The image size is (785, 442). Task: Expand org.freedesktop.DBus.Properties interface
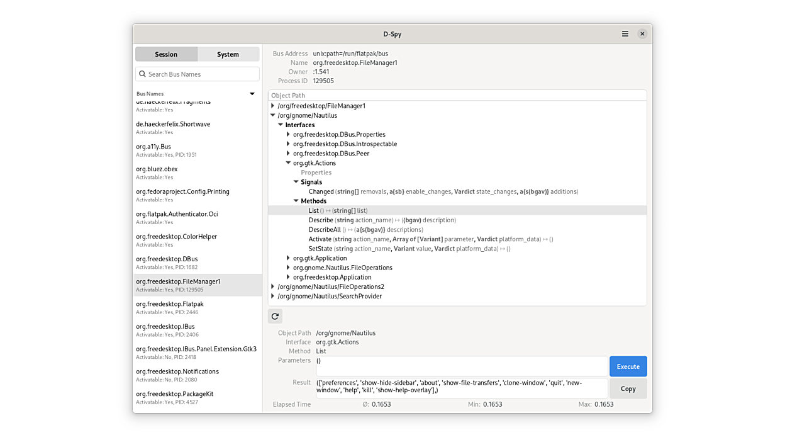point(288,134)
